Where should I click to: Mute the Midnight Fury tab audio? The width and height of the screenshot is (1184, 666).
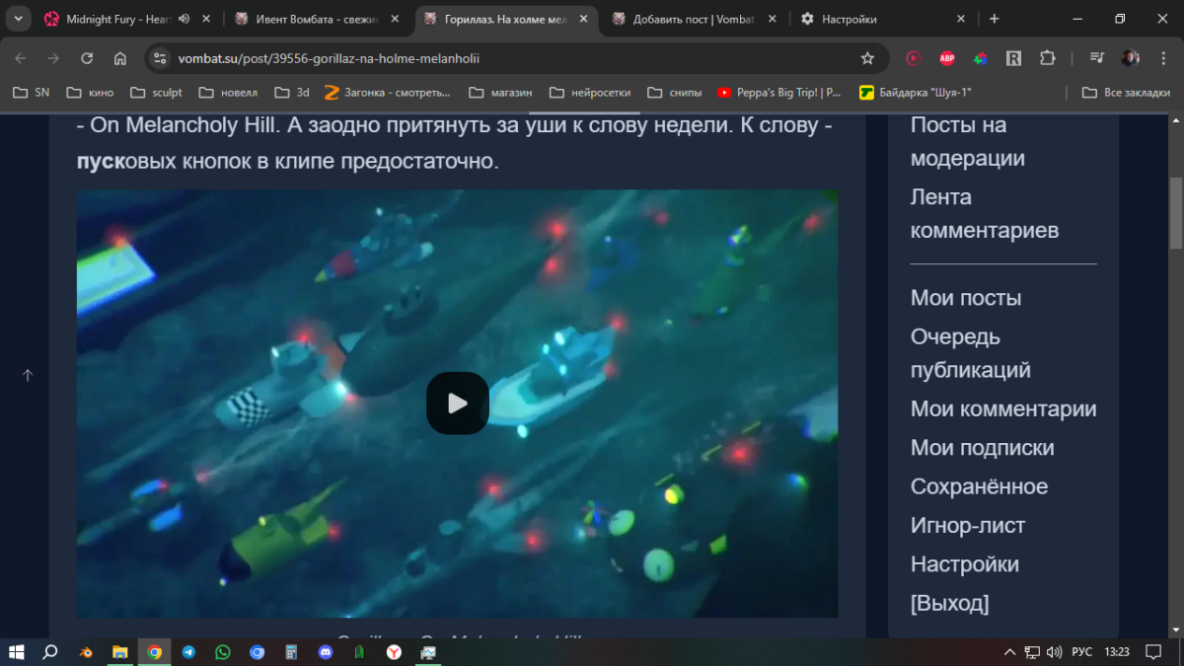(x=184, y=19)
